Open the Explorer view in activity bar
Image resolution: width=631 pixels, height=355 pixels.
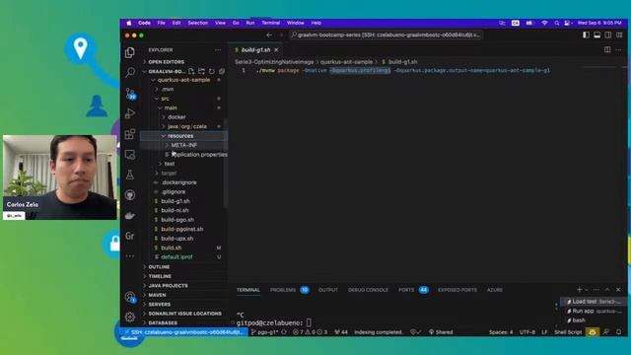coord(130,52)
